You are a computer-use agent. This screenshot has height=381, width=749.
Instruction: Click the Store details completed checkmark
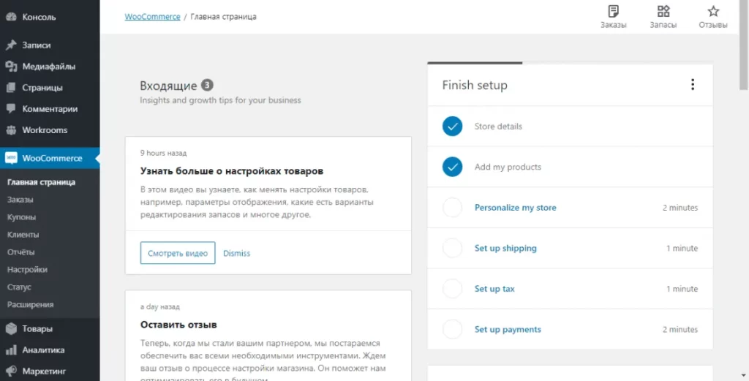pyautogui.click(x=453, y=127)
